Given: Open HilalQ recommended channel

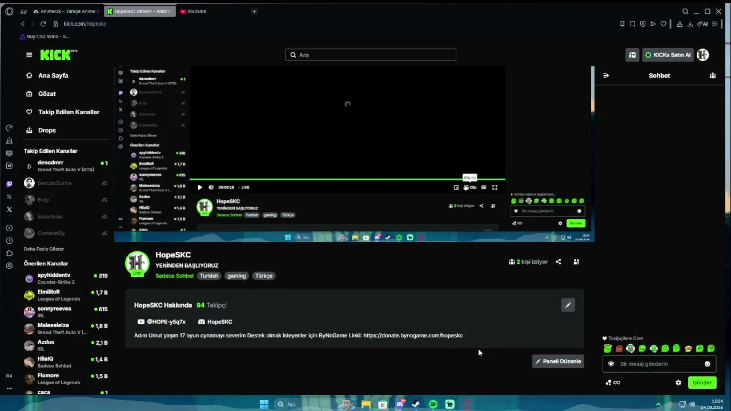Looking at the screenshot, I should pyautogui.click(x=66, y=362).
